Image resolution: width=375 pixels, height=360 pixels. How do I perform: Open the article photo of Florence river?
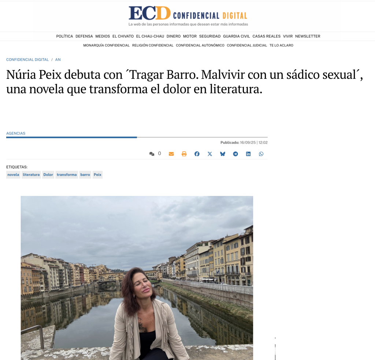tap(137, 278)
